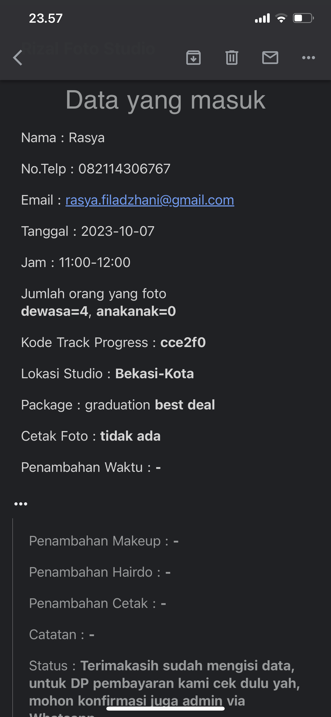Screen dimensions: 331x717
Task: Tap the Status confirmation message
Action: pyautogui.click(x=164, y=683)
